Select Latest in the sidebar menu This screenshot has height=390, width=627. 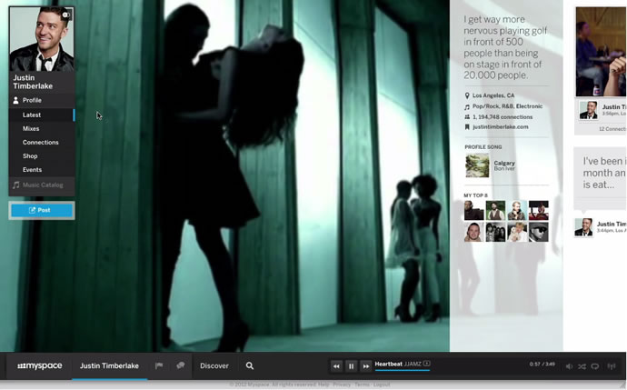coord(42,115)
